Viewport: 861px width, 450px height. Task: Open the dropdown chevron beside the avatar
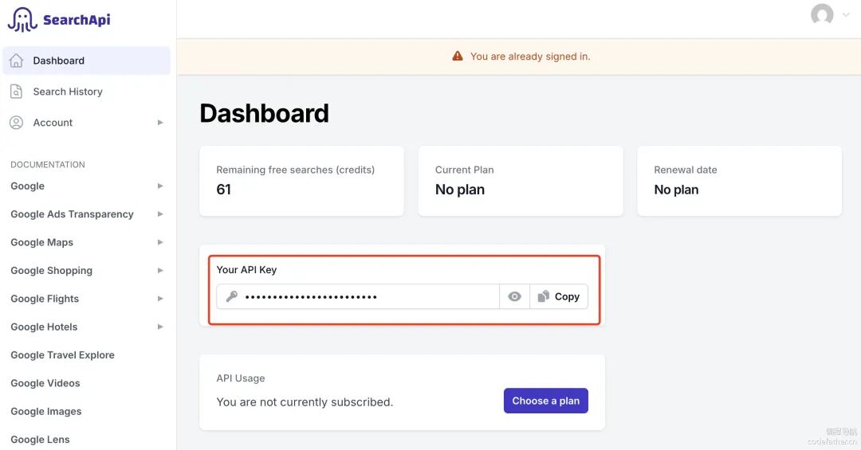(846, 14)
